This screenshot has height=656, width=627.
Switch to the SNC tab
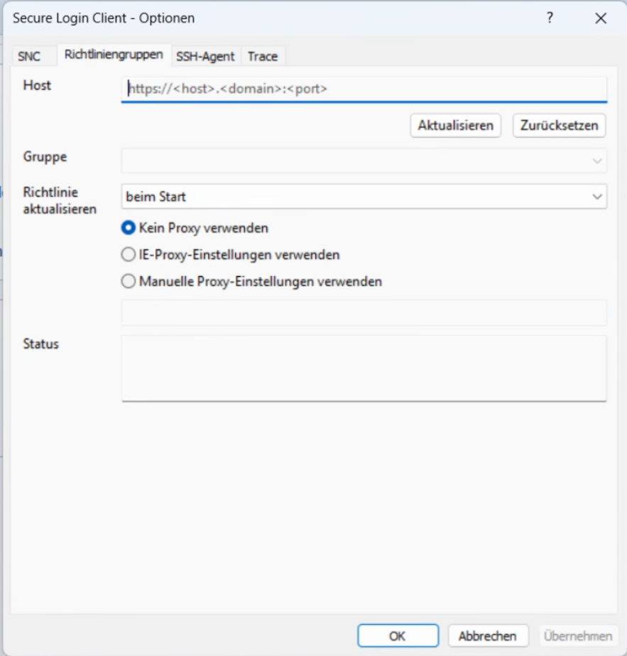click(30, 56)
